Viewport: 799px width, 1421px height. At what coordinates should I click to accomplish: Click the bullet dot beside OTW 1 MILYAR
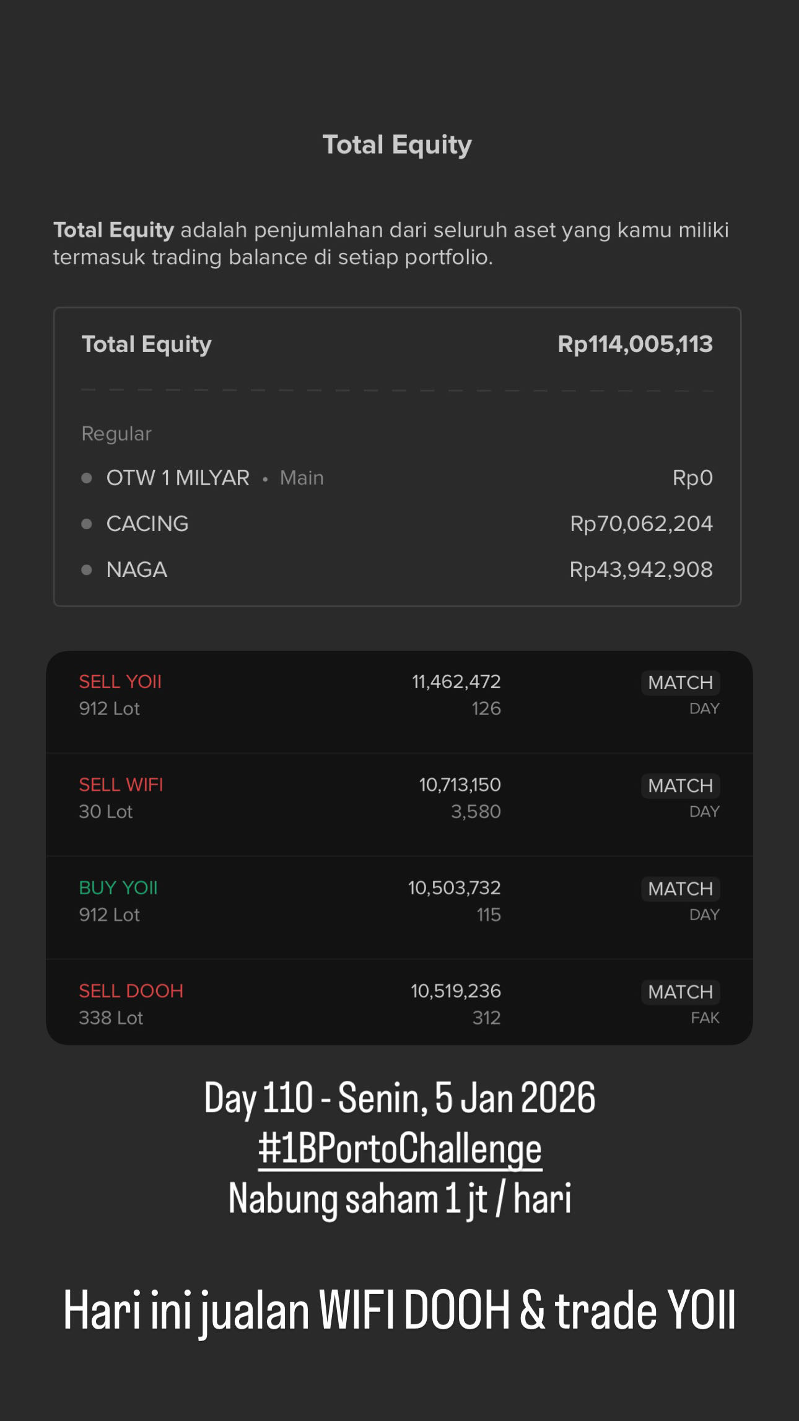pyautogui.click(x=87, y=478)
